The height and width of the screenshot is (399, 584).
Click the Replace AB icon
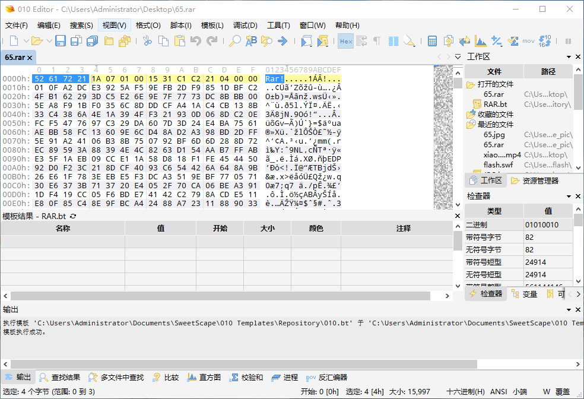point(251,40)
